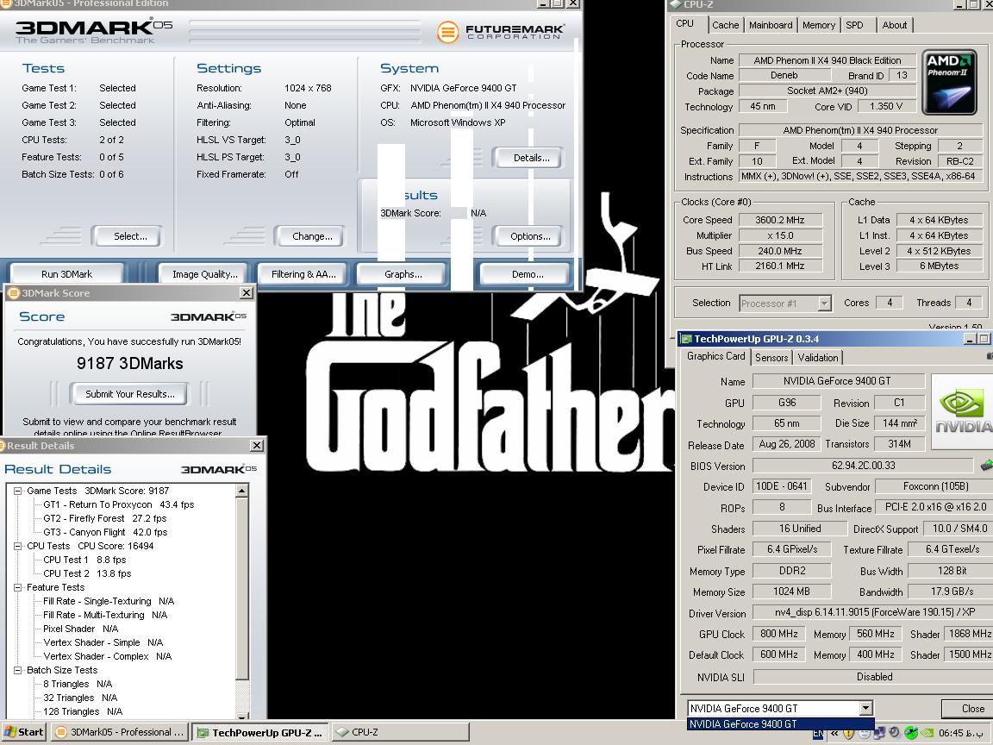Open the Memory tab in CPU-Z
Viewport: 993px width, 745px height.
tap(818, 25)
